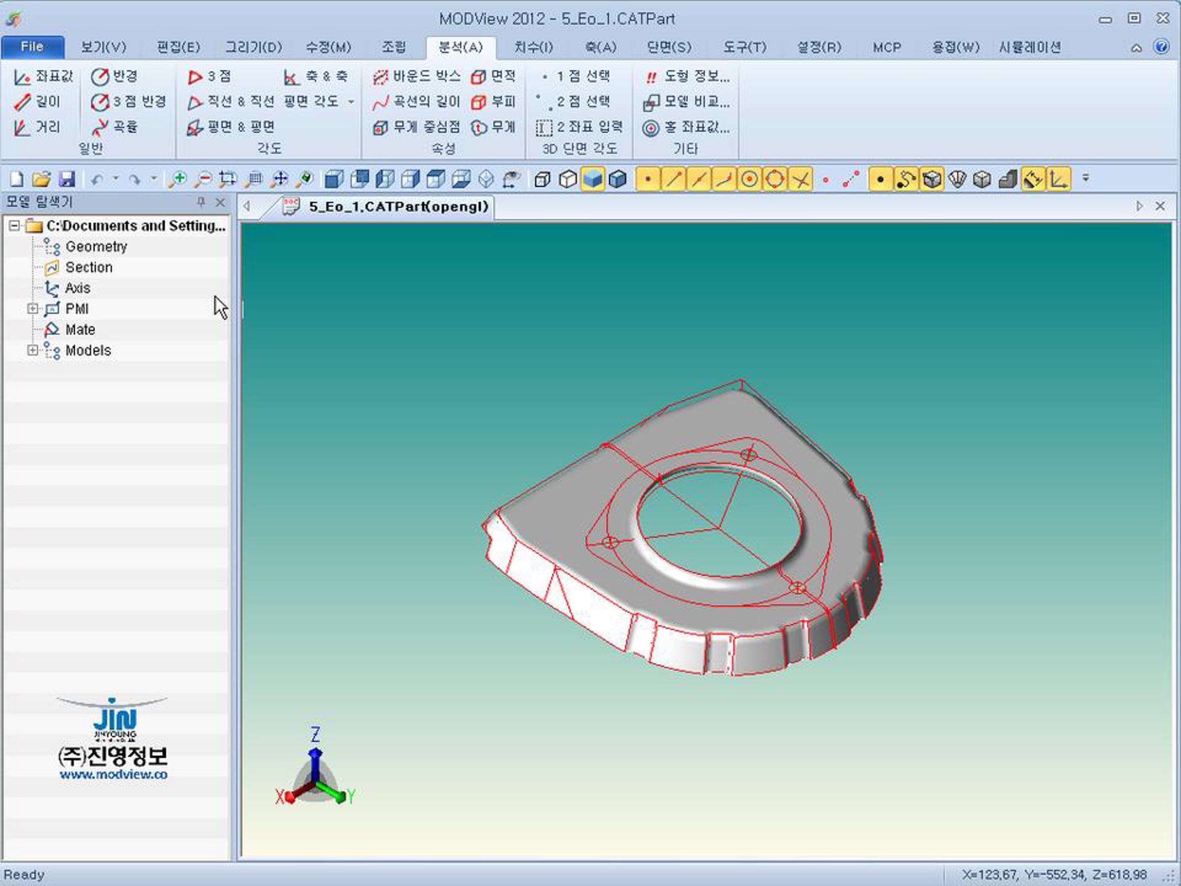Toggle the axis display button in toolbar
The image size is (1181, 886).
click(1058, 179)
